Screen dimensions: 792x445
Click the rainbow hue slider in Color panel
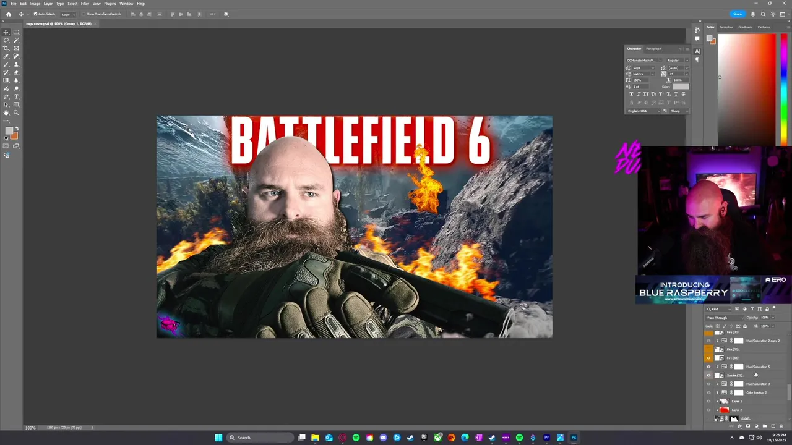[x=784, y=90]
